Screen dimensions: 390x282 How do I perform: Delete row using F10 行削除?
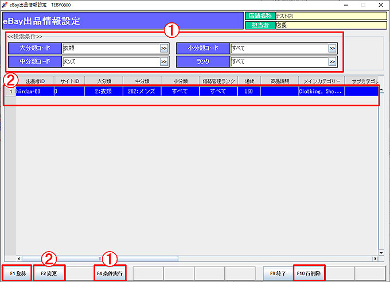[x=309, y=273]
